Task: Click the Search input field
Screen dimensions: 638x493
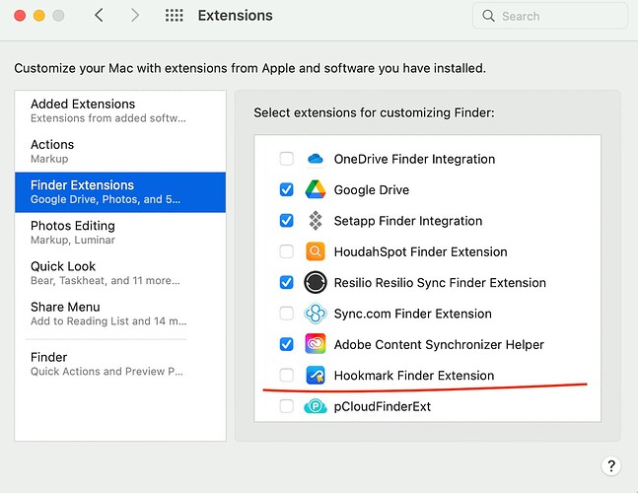Action: pyautogui.click(x=550, y=16)
